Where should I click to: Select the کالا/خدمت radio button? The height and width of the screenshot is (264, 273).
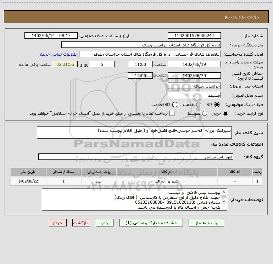(x=175, y=105)
